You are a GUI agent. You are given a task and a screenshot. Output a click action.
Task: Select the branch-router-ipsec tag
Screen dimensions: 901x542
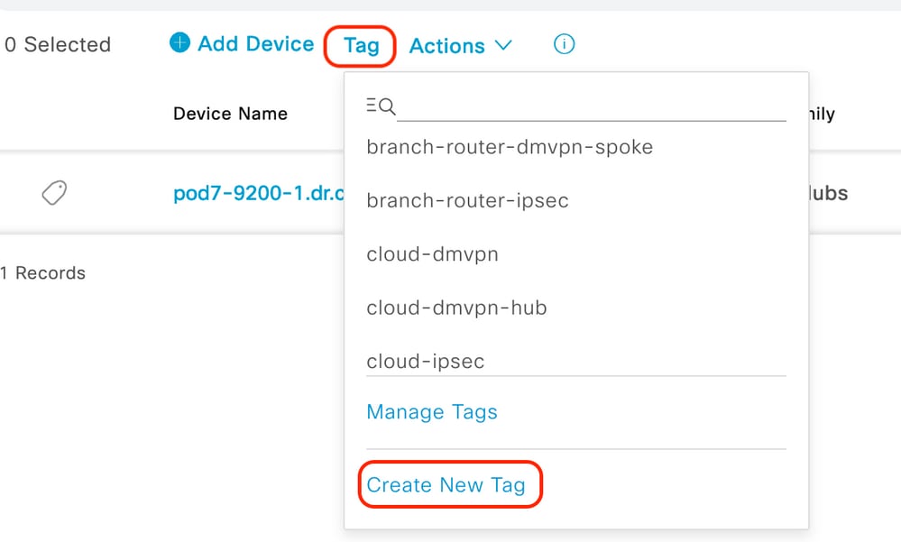click(468, 200)
